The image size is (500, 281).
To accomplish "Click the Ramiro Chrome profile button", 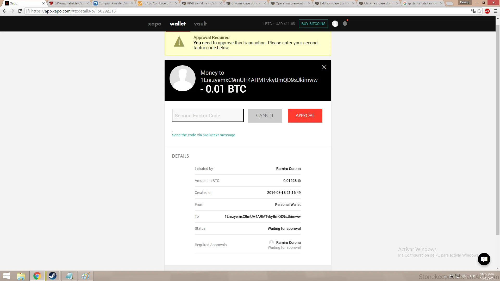I will click(x=465, y=3).
